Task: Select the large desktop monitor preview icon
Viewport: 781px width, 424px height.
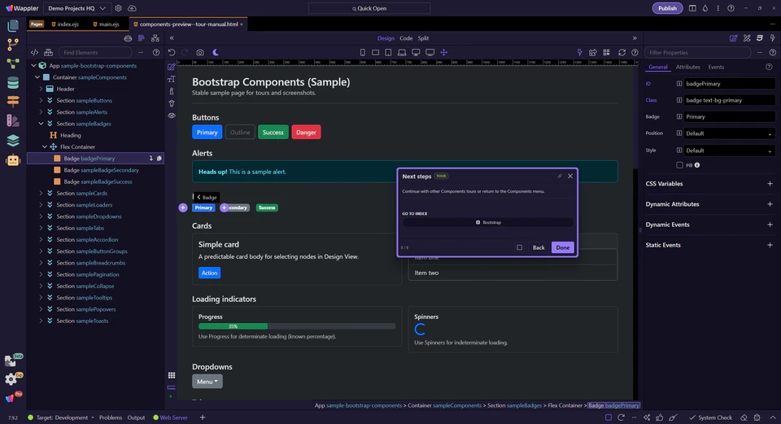Action: tap(430, 52)
